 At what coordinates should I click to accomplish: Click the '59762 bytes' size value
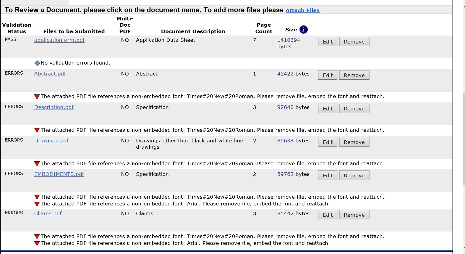[x=293, y=174]
